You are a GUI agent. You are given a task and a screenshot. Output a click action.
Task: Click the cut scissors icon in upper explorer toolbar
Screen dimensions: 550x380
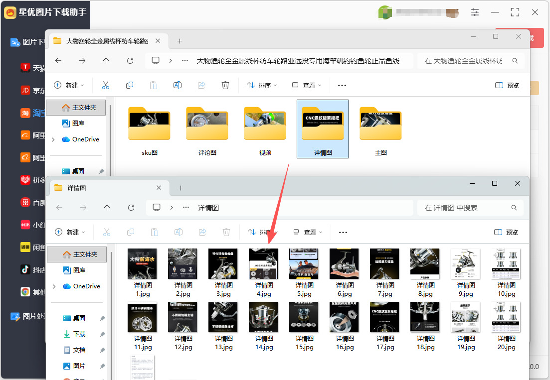click(106, 85)
